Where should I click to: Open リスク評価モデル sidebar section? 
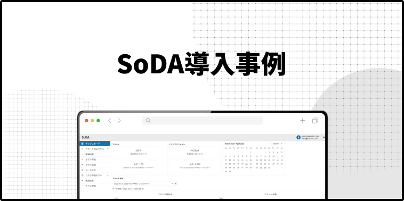95,175
